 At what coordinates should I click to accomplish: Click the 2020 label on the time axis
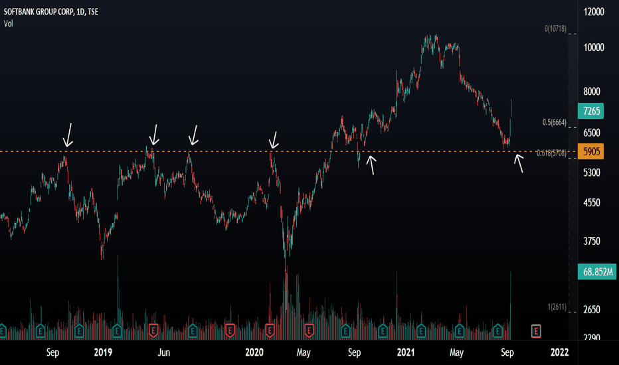point(254,352)
